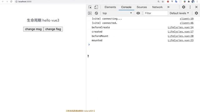Click the zoom magnifier icon in address bar
Viewport: 200px width, 112px height.
tap(158, 2)
